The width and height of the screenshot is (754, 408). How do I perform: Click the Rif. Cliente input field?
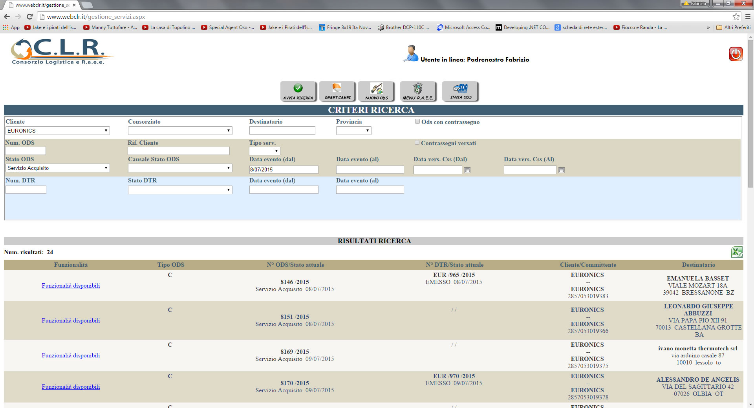point(179,151)
